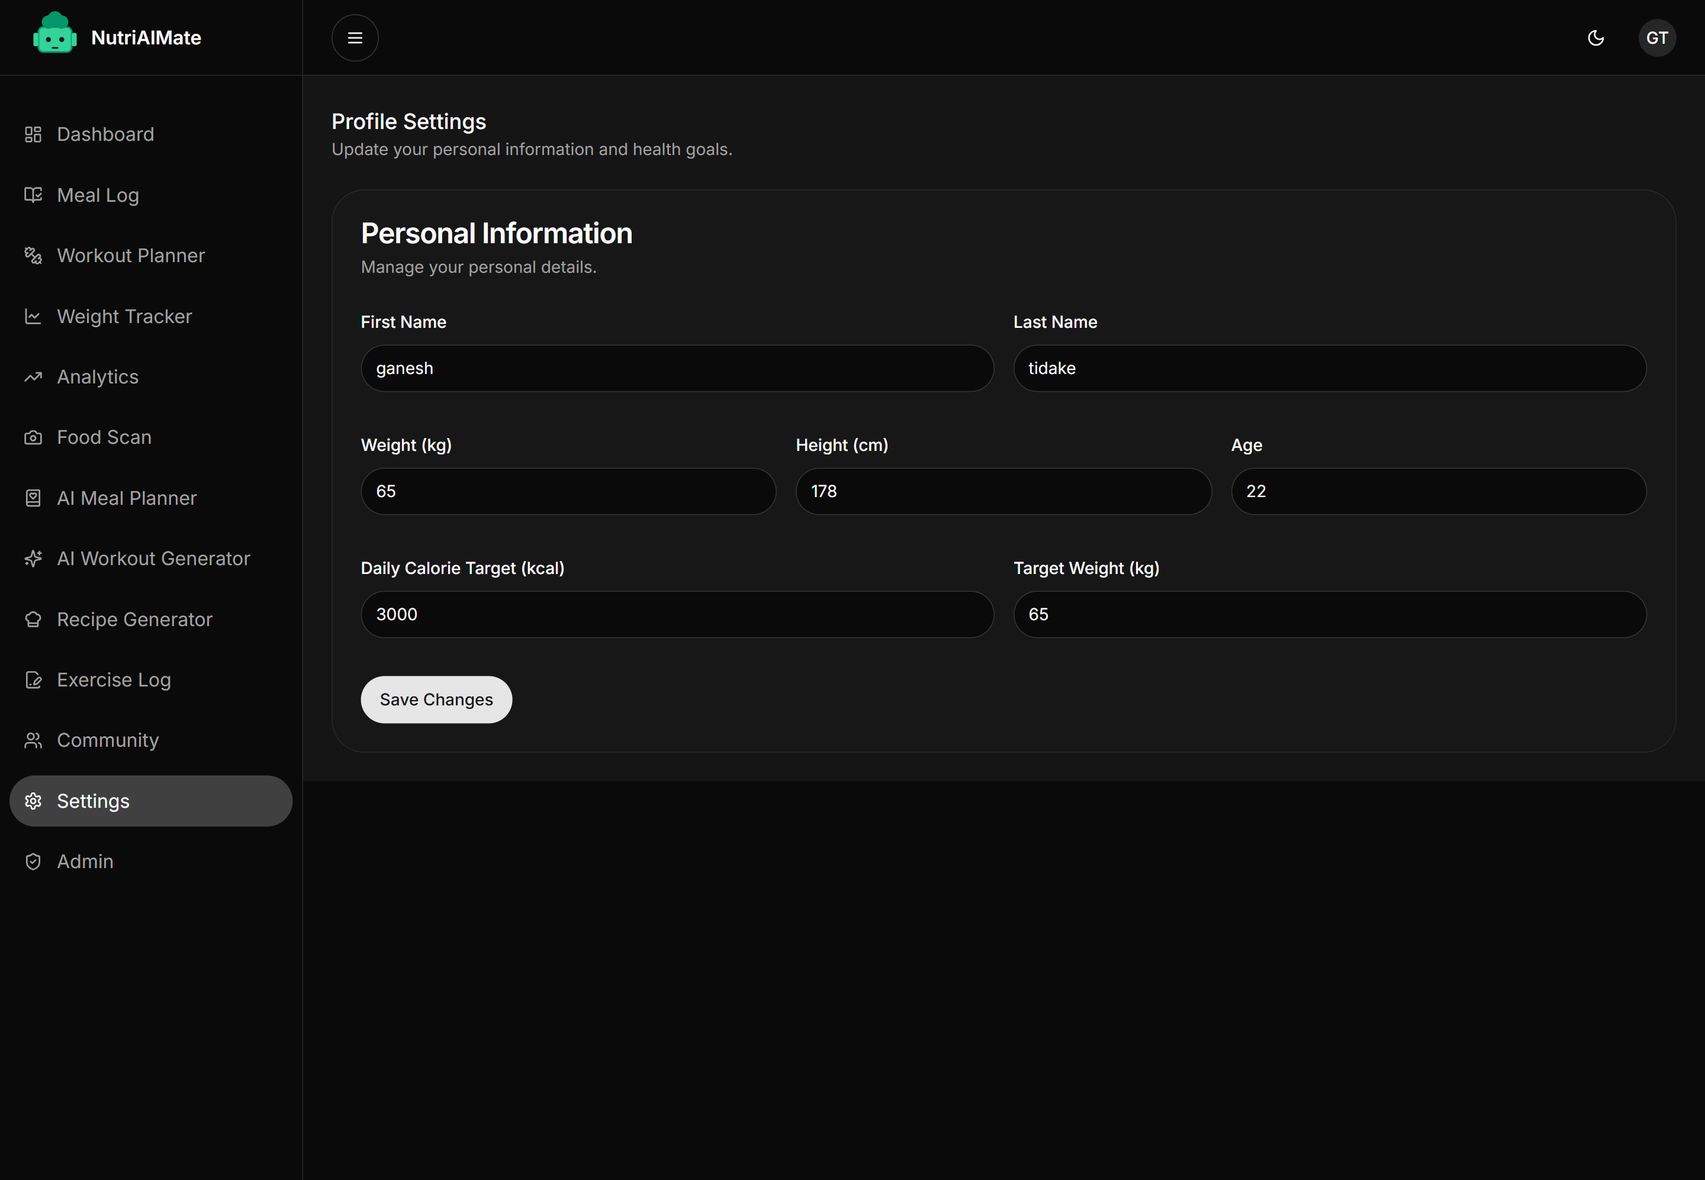The height and width of the screenshot is (1180, 1705).
Task: Click the Food Scan camera icon
Action: tap(33, 438)
